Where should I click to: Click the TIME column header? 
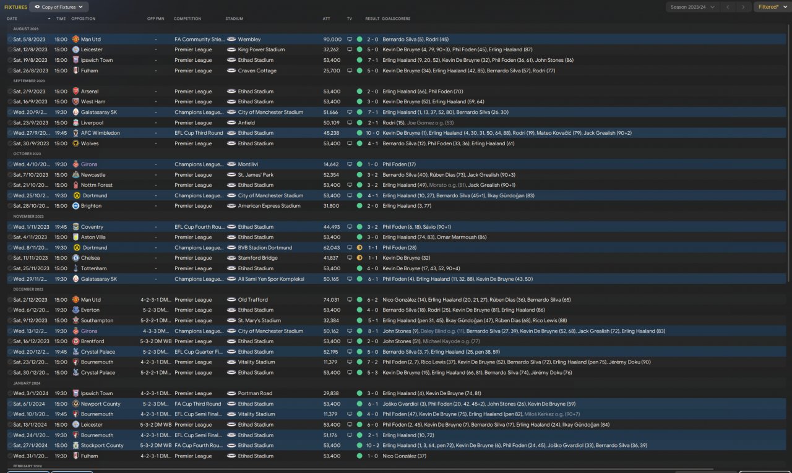pyautogui.click(x=61, y=19)
